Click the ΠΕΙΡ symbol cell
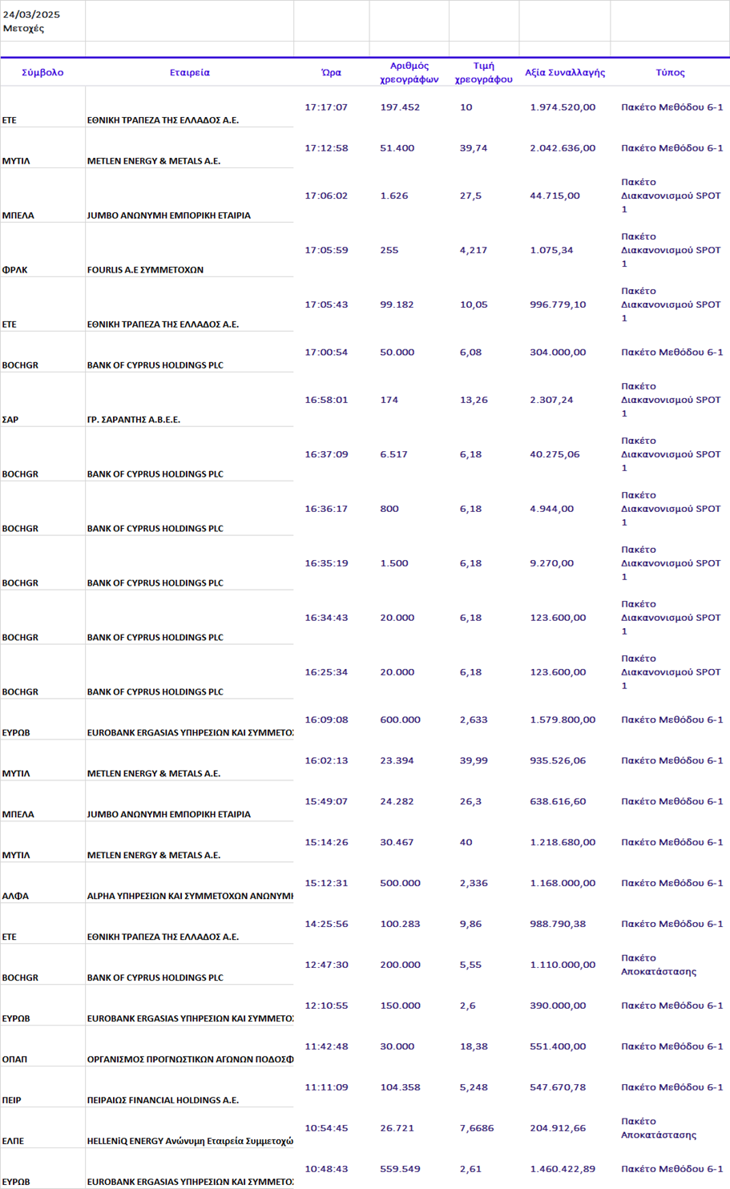Image resolution: width=730 pixels, height=1189 pixels. pyautogui.click(x=11, y=1101)
